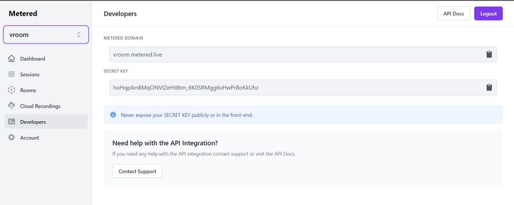The width and height of the screenshot is (514, 205).
Task: Go to the Sessions menu item
Action: pos(30,75)
